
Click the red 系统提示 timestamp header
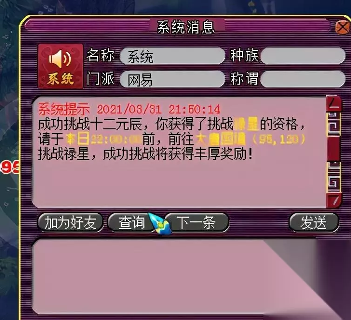129,109
